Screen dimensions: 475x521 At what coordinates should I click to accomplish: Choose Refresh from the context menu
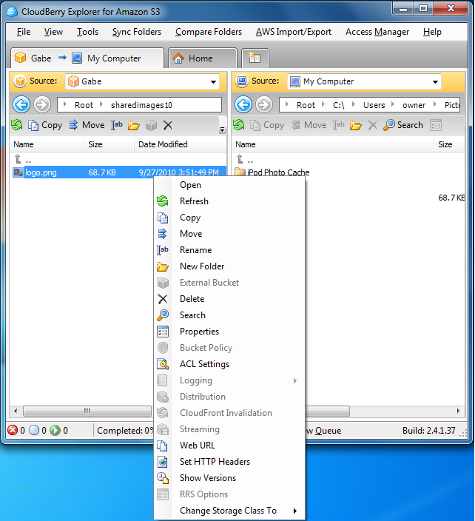pyautogui.click(x=229, y=201)
